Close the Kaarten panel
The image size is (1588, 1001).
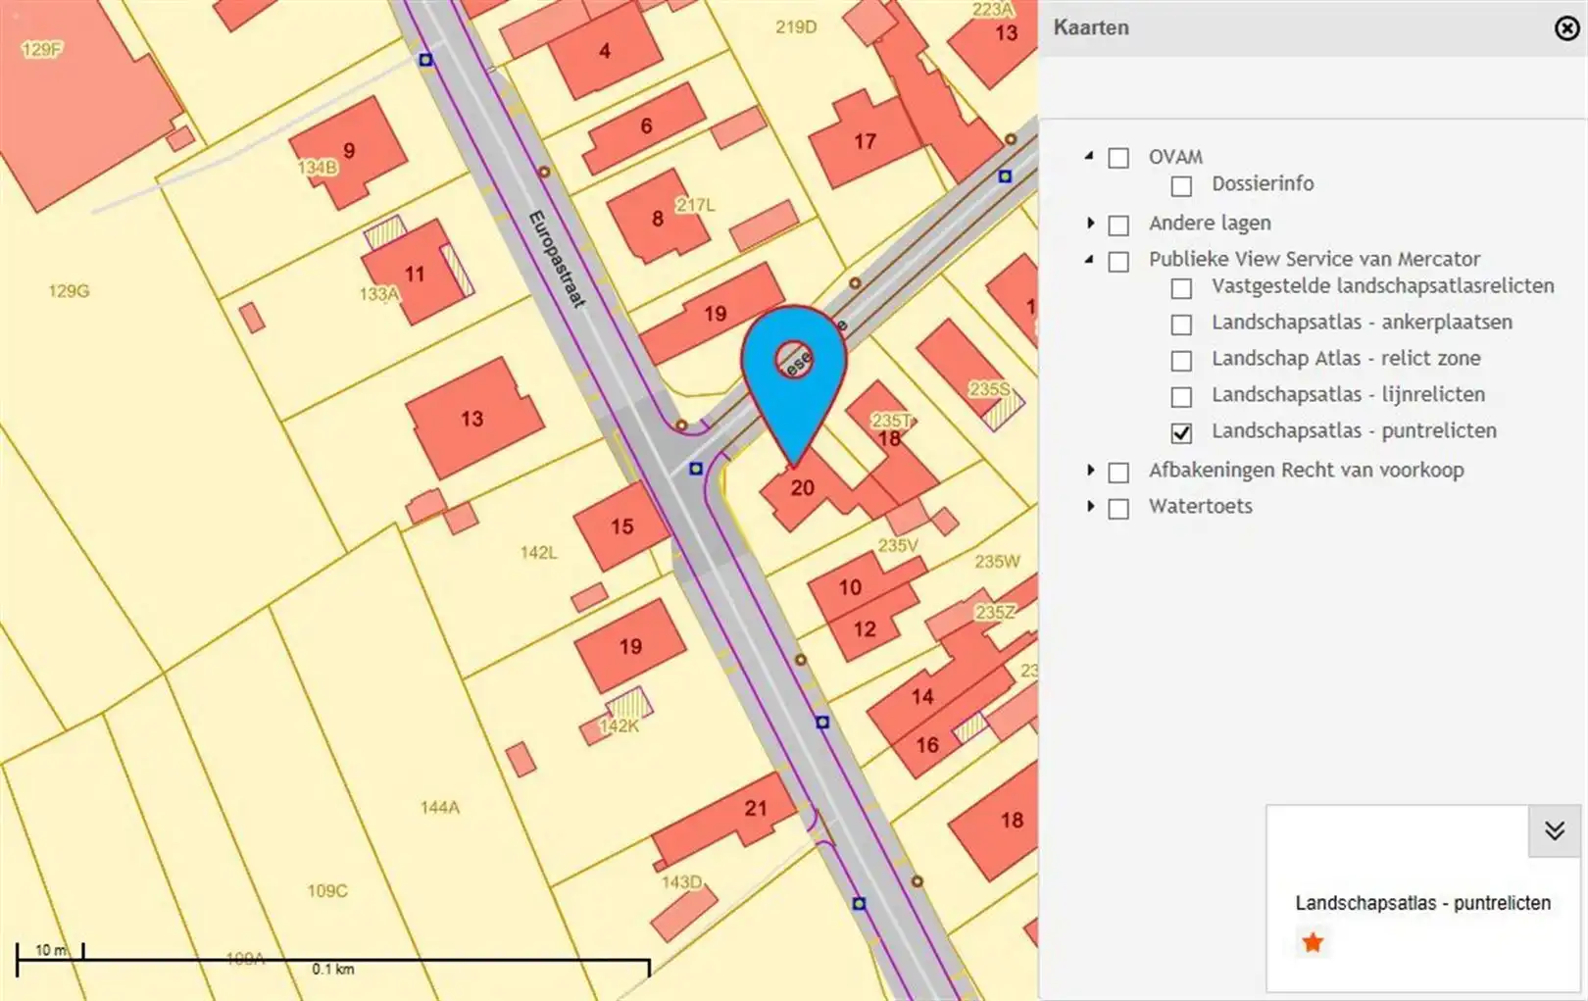[1565, 28]
